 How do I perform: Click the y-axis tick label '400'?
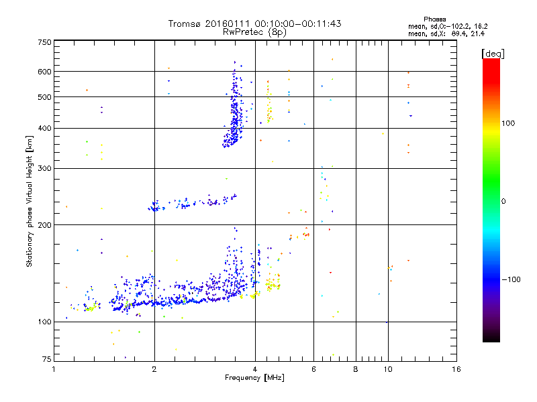[x=44, y=129]
